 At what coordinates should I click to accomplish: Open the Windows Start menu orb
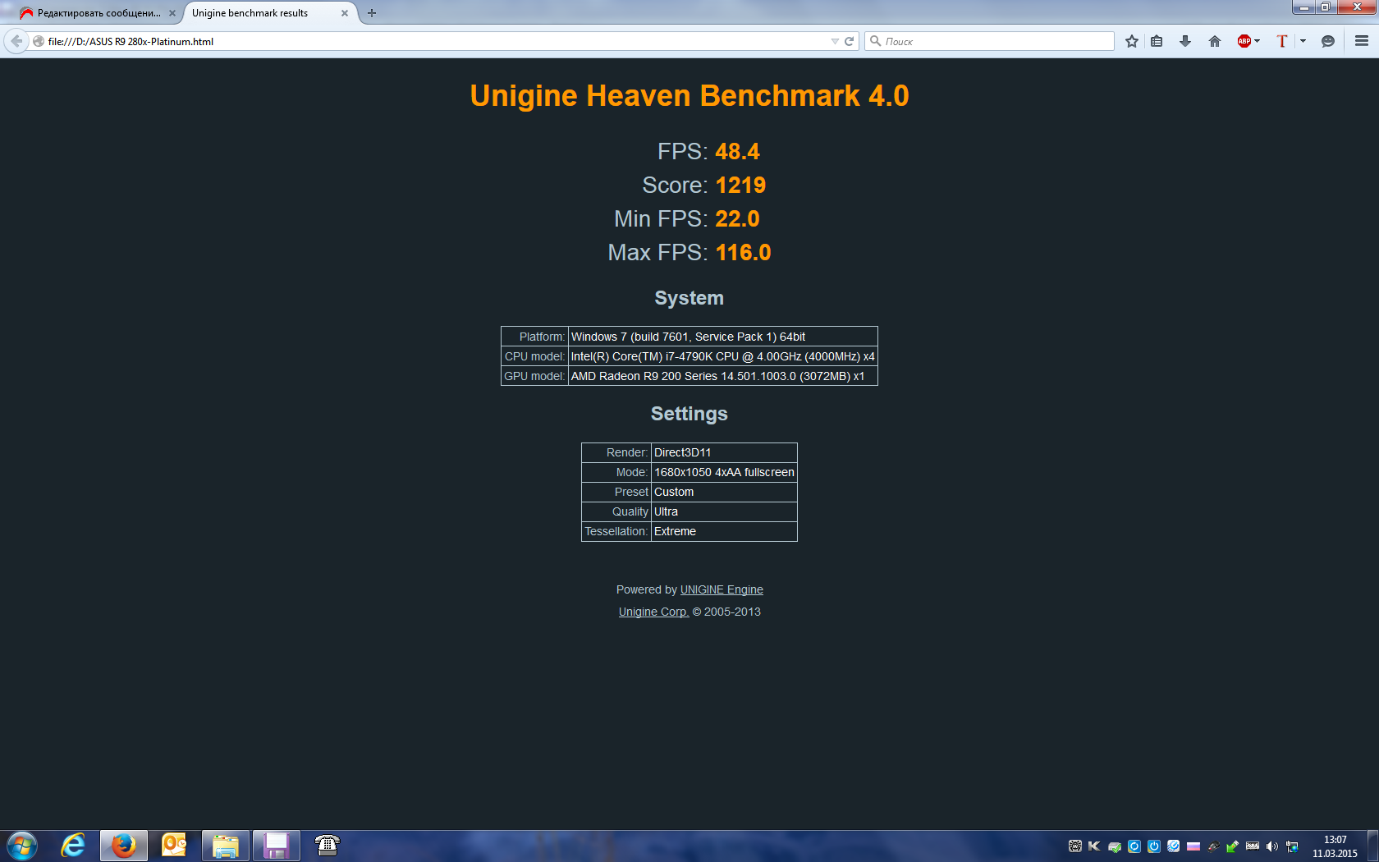22,846
